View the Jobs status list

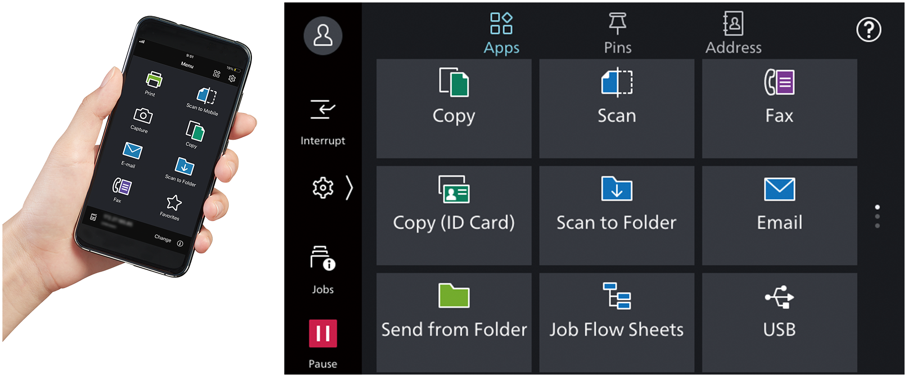[x=322, y=270]
